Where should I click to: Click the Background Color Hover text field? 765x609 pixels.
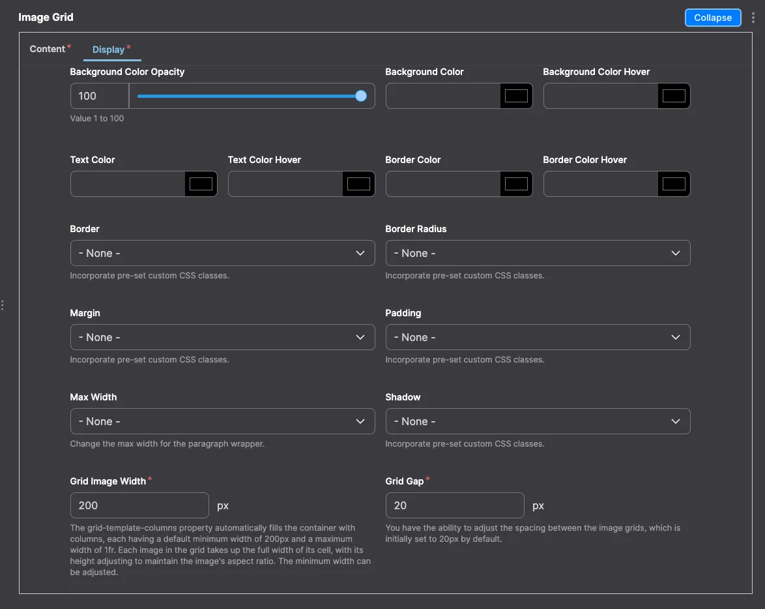tap(601, 96)
